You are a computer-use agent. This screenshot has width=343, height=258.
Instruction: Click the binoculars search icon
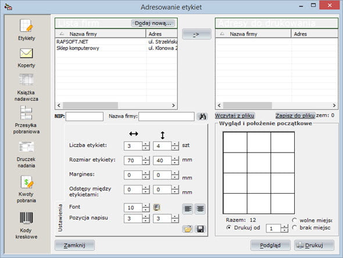point(202,117)
